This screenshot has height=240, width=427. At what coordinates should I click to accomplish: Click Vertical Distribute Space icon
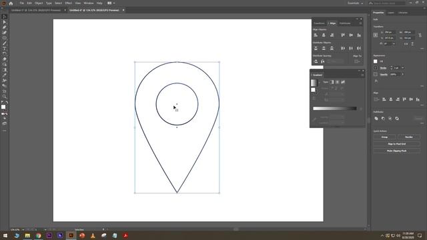click(x=316, y=61)
